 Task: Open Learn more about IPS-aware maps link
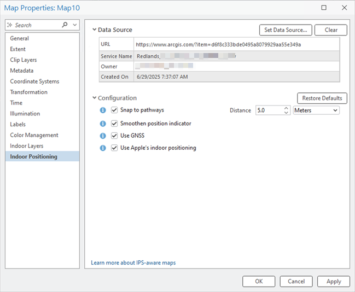point(133,263)
